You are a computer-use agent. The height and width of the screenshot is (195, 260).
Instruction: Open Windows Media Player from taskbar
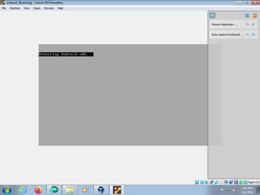[x=85, y=190]
